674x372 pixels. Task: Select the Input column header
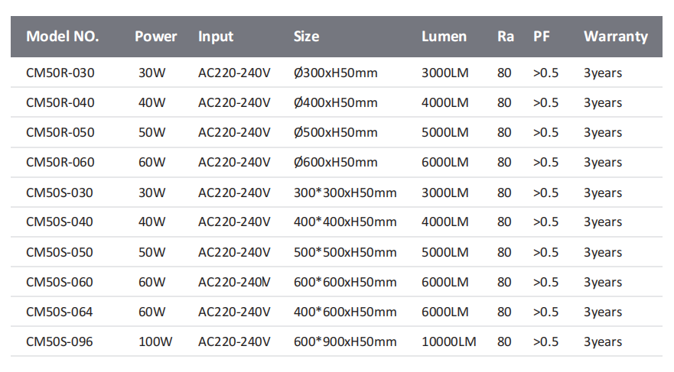(216, 37)
